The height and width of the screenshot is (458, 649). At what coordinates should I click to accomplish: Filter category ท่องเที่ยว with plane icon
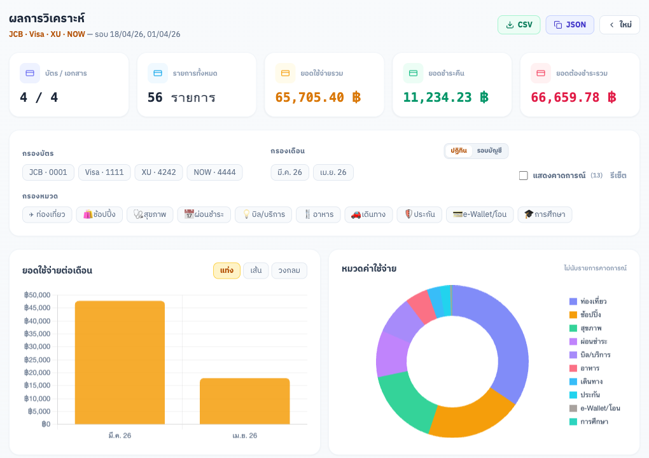pyautogui.click(x=47, y=214)
